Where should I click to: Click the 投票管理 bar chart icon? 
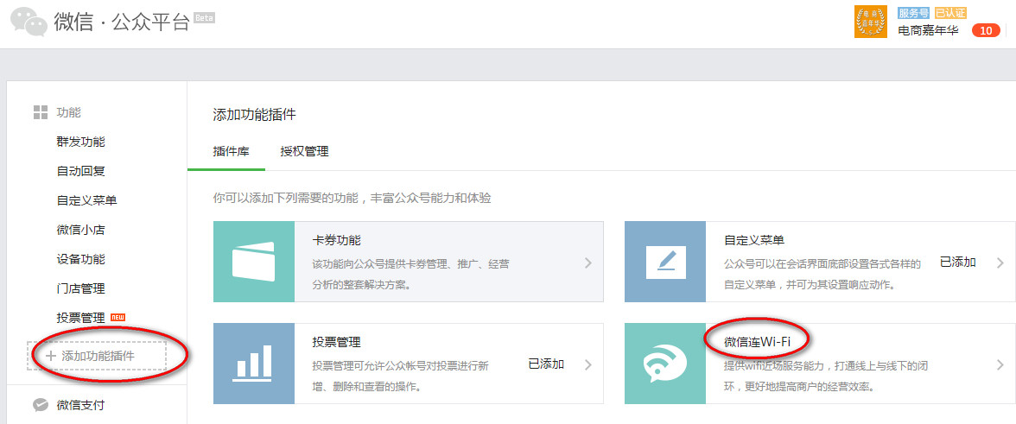click(x=253, y=364)
